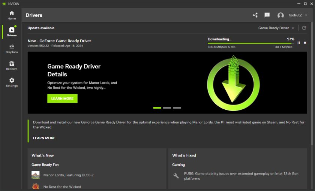This screenshot has height=191, width=315.
Task: Show the second banner slide indicator
Action: point(167,108)
